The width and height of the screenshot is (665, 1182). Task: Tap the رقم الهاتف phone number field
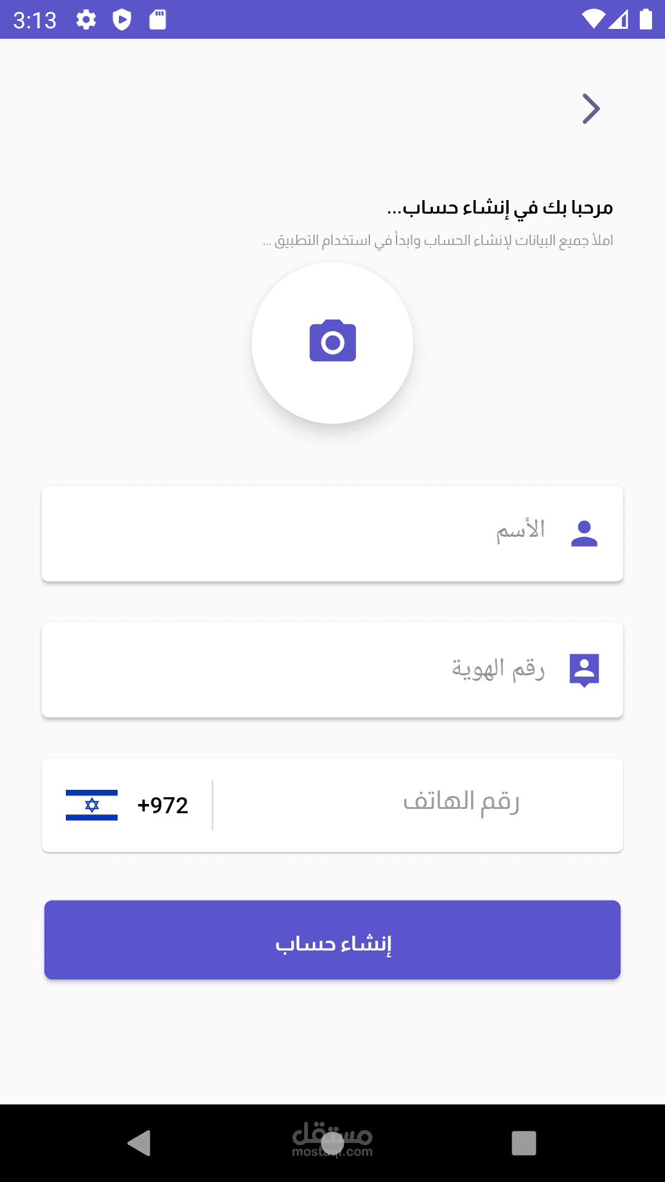(419, 804)
